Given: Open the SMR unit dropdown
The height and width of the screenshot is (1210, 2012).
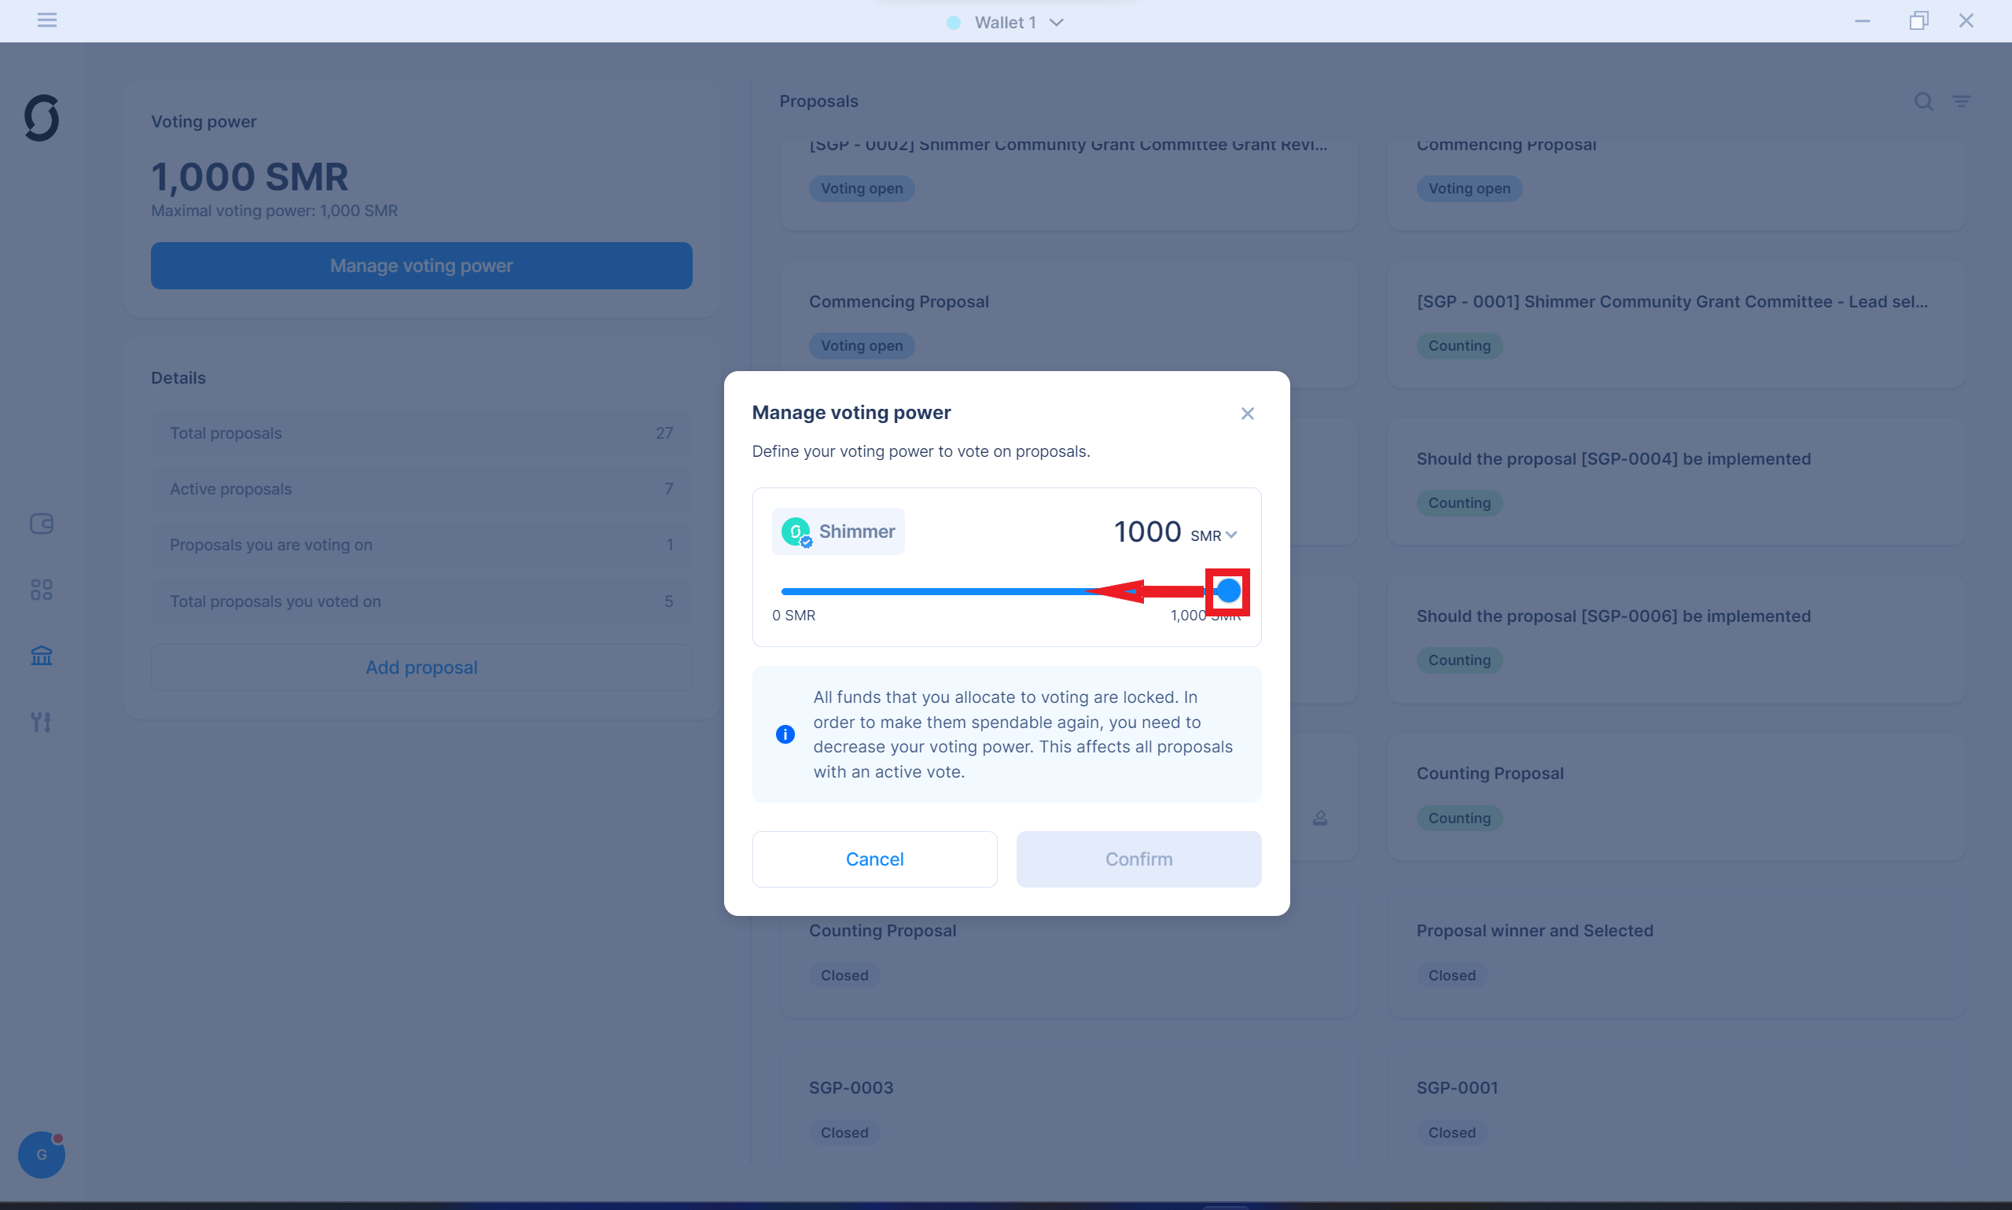Looking at the screenshot, I should [x=1214, y=535].
